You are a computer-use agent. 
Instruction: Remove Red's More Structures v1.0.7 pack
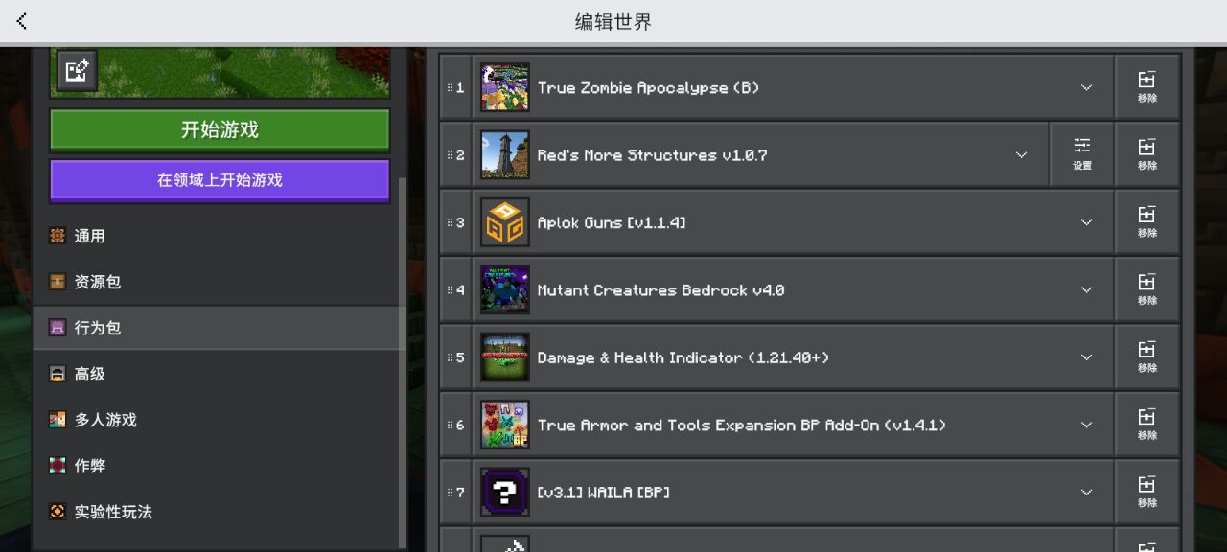1147,154
